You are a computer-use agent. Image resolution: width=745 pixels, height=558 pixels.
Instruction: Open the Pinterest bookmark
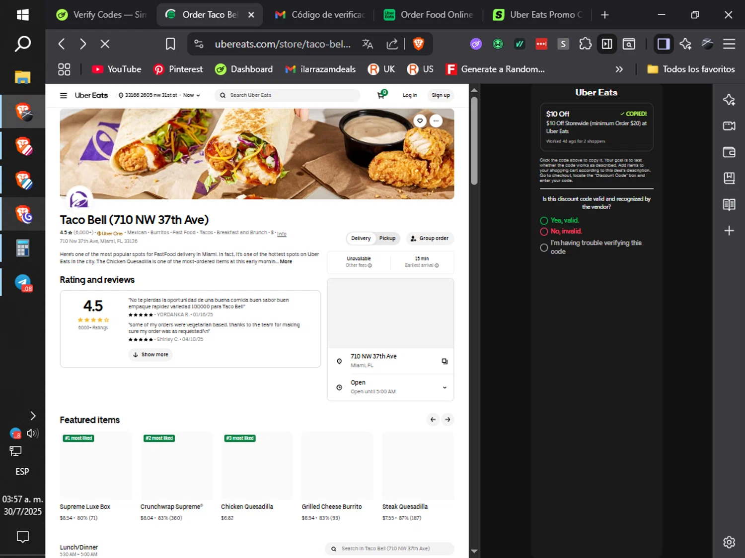178,69
